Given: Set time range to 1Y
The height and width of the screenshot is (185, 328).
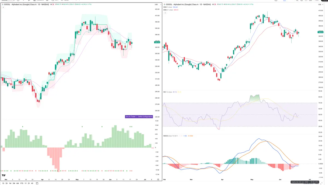Looking at the screenshot, I should pos(25,183).
